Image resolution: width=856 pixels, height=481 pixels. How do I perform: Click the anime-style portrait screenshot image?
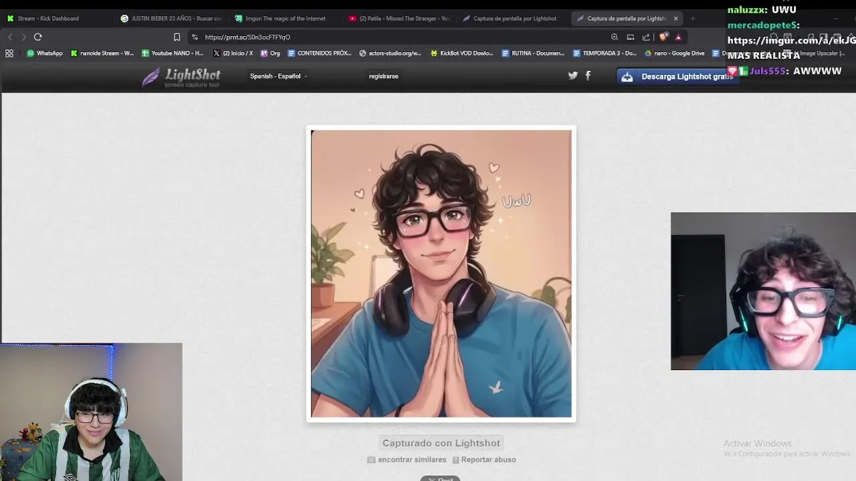pos(441,273)
